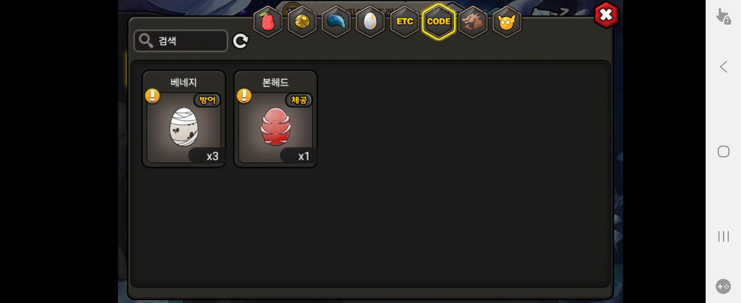The height and width of the screenshot is (303, 741).
Task: Open the blue dragon scale tab
Action: pos(336,22)
